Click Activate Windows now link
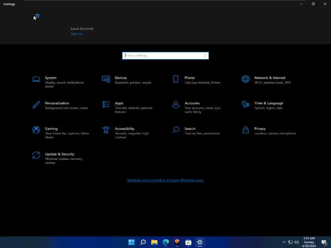This screenshot has width=331, height=248. click(x=165, y=180)
